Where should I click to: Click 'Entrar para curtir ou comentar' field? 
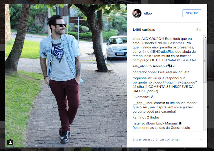point(156,139)
